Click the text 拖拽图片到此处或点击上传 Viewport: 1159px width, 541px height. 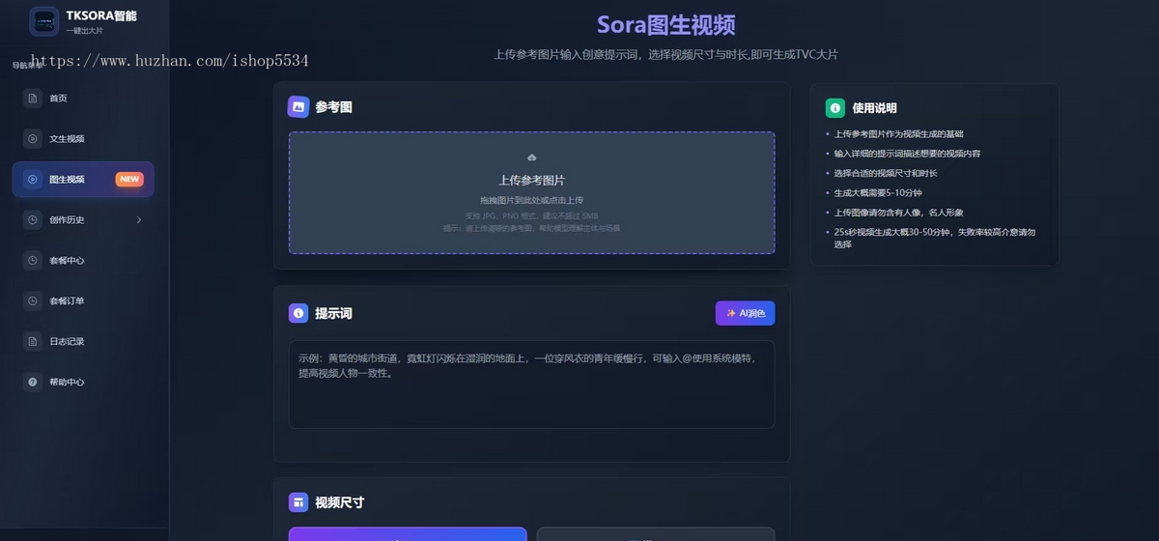[x=531, y=201]
